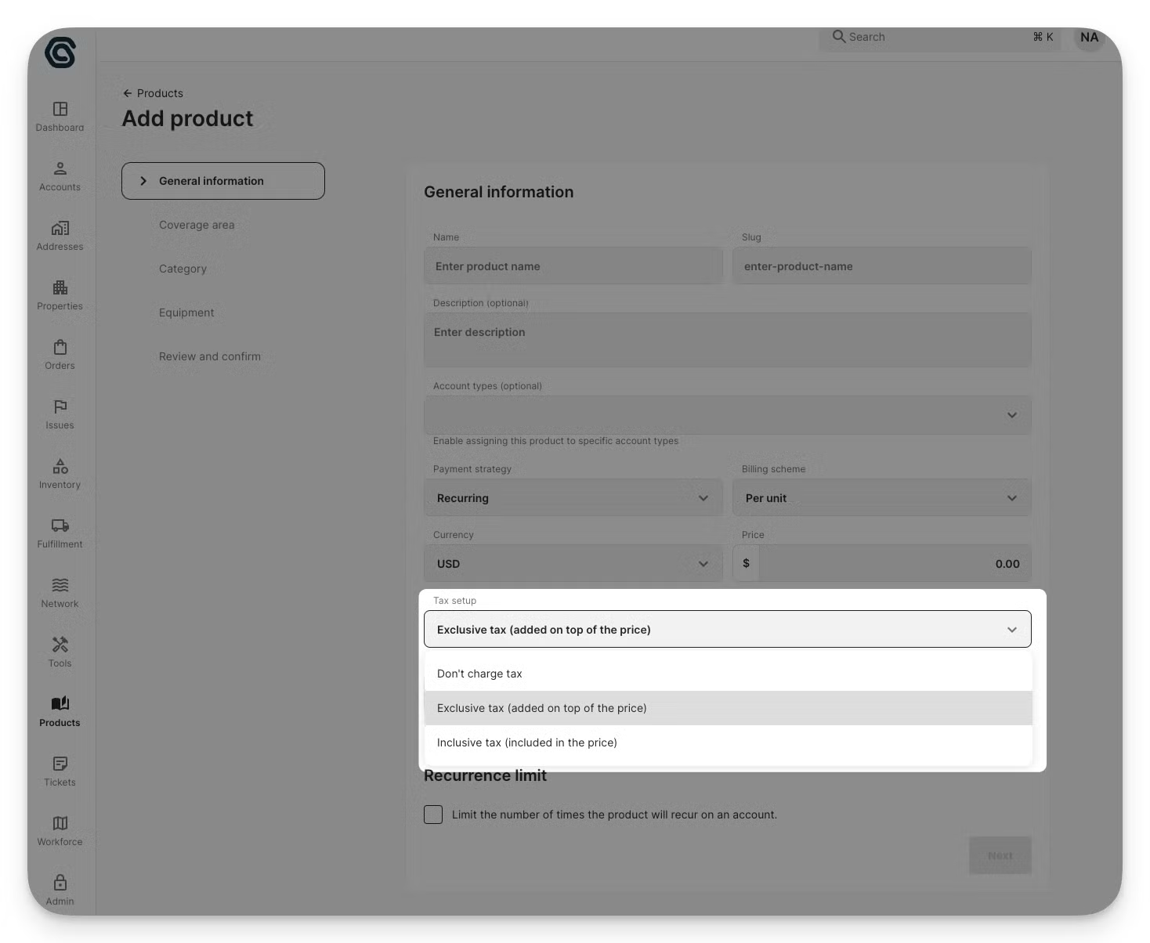Open the Account types dropdown
The height and width of the screenshot is (943, 1150).
pos(728,415)
